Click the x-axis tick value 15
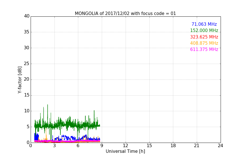Screen dimensions: 245x163 point(149,146)
